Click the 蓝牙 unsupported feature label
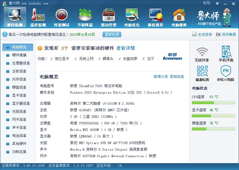This screenshot has width=239, height=170. pos(151,58)
